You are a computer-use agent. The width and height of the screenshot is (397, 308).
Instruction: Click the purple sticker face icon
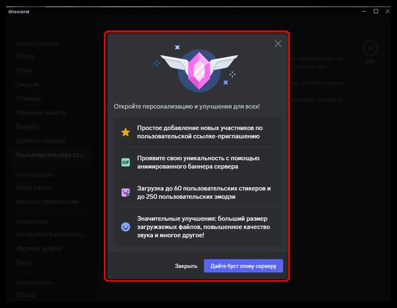125,193
